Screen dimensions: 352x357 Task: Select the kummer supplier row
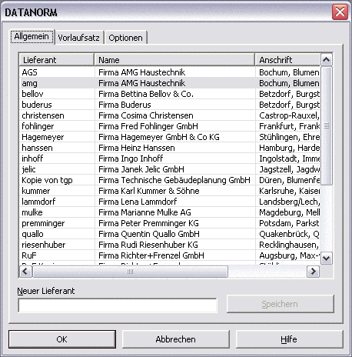tap(170, 191)
